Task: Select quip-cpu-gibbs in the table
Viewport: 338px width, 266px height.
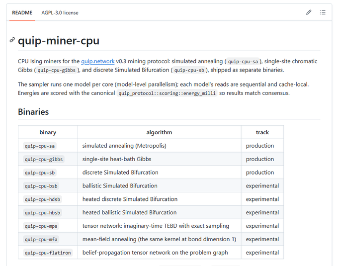Action: pyautogui.click(x=44, y=159)
